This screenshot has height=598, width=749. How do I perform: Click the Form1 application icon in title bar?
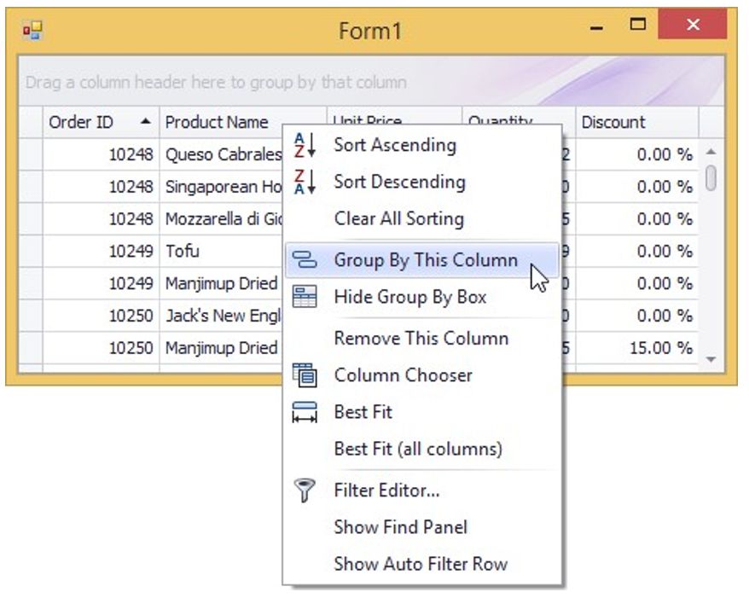[x=32, y=32]
